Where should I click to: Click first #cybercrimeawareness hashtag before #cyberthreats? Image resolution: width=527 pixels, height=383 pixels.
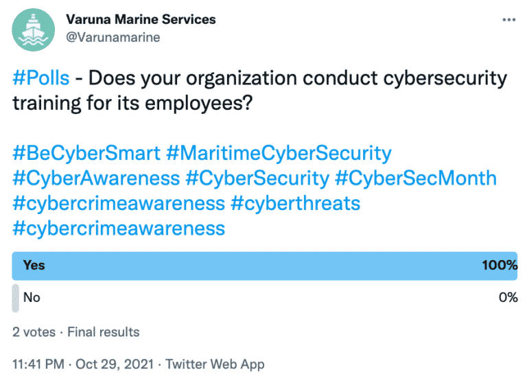coord(119,202)
